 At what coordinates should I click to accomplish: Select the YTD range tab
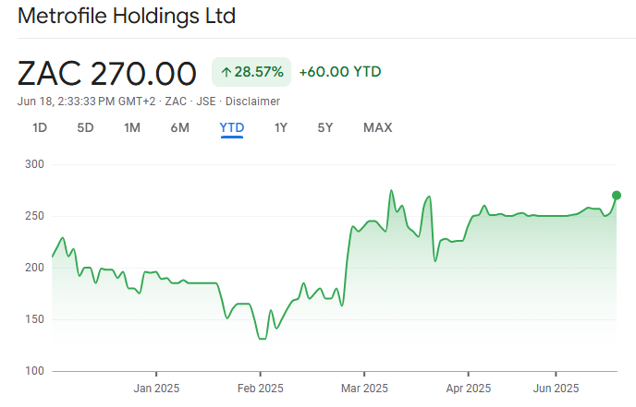pos(232,128)
